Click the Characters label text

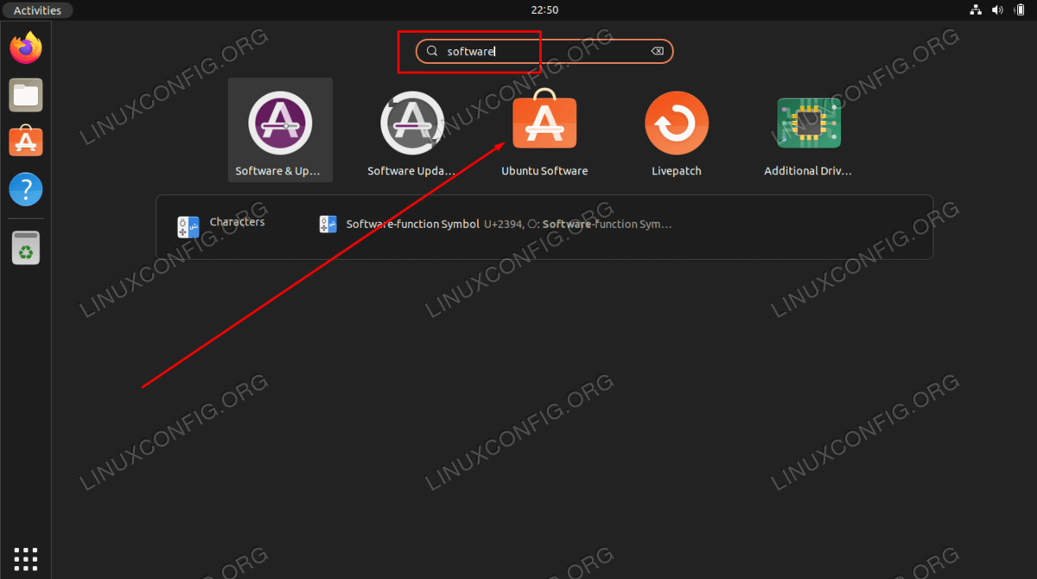coord(237,222)
